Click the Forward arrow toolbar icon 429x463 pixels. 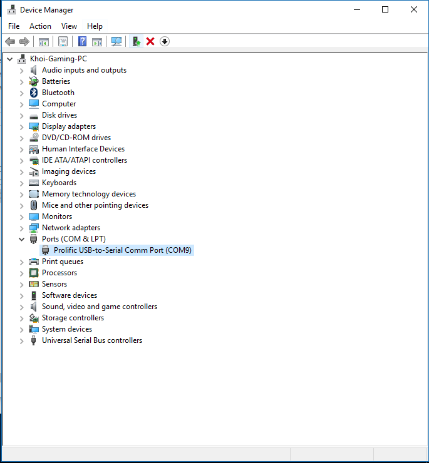[24, 42]
